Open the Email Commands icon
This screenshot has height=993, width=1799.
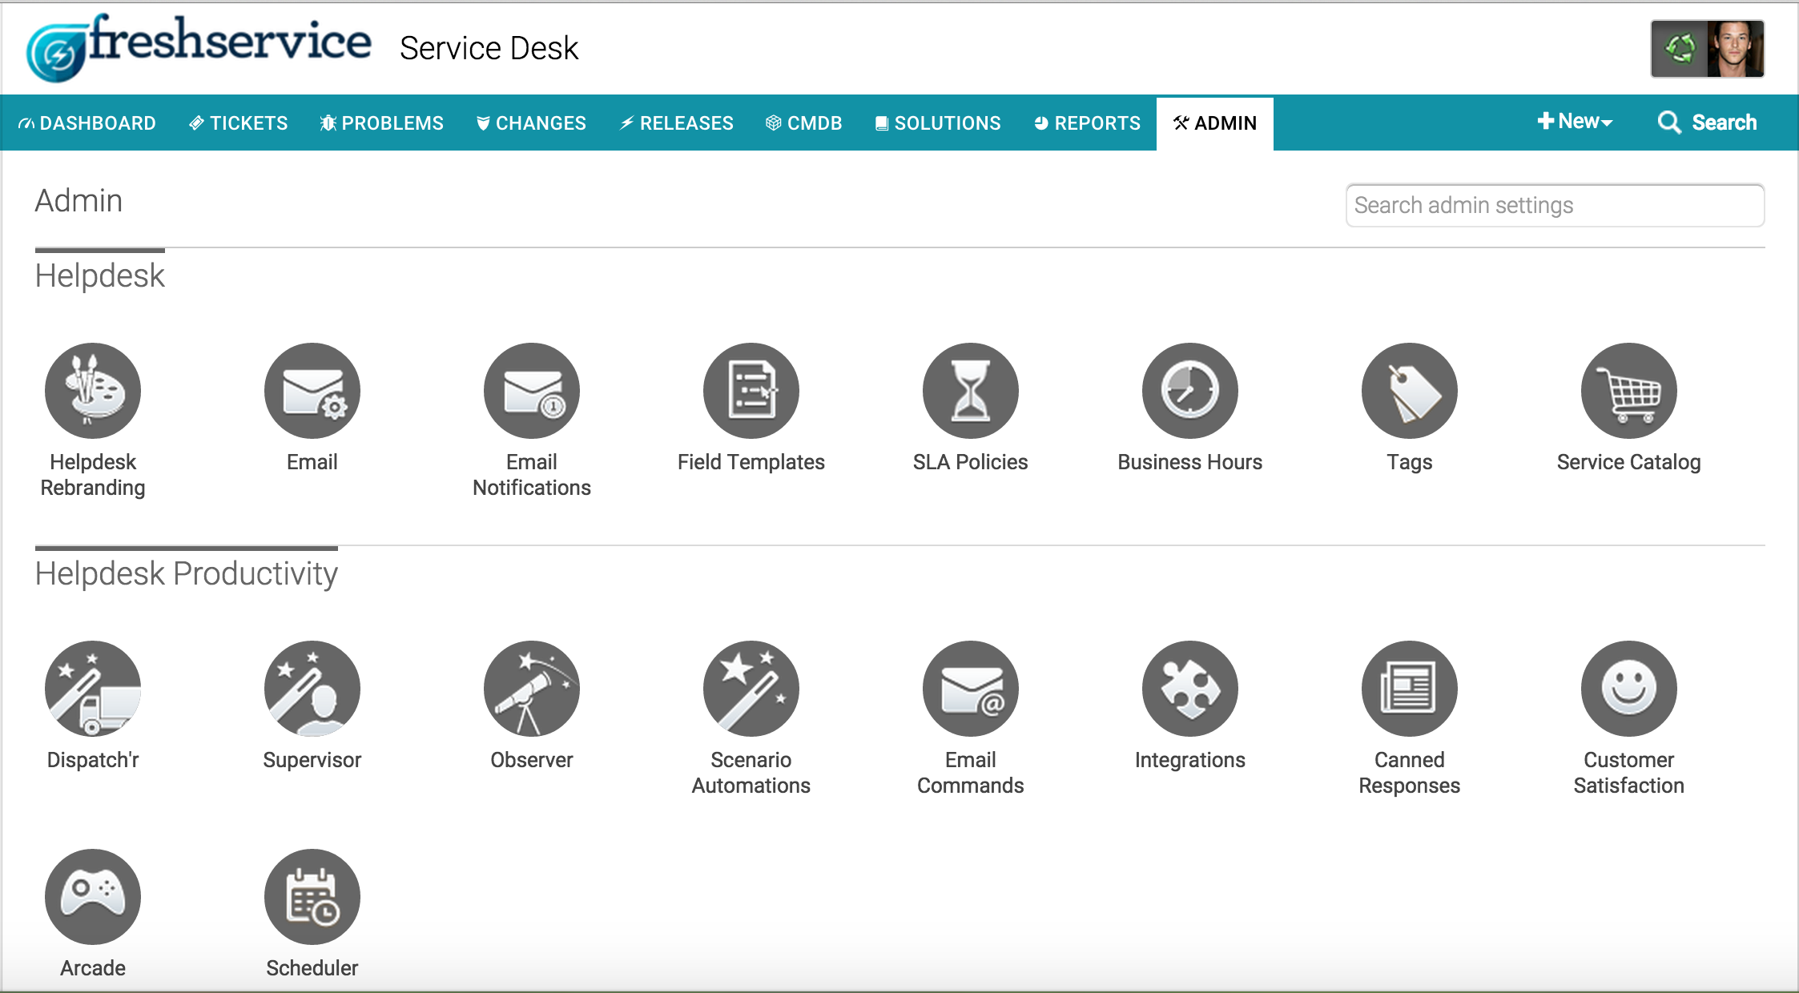click(971, 689)
